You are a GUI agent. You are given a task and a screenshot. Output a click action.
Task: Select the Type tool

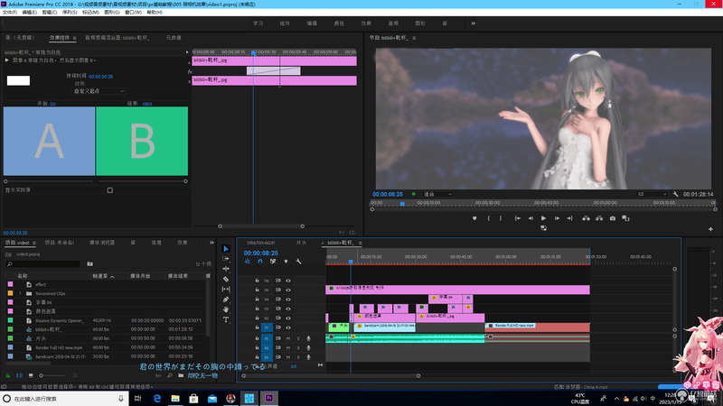(226, 319)
